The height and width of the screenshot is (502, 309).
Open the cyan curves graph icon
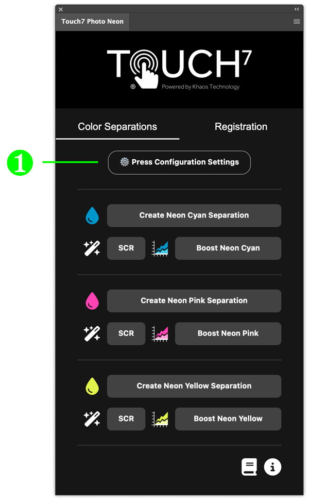coord(160,248)
